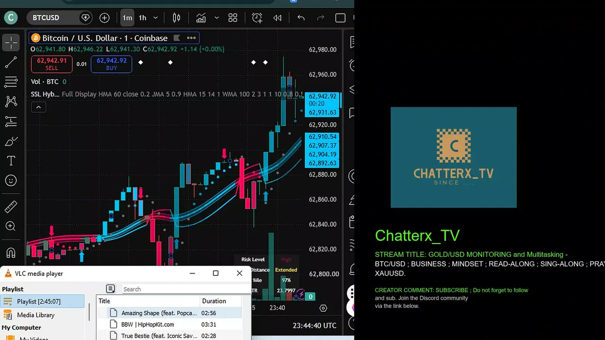Screen dimensions: 605x340
Task: Focus the VLC playlist Search field
Action: coord(185,289)
